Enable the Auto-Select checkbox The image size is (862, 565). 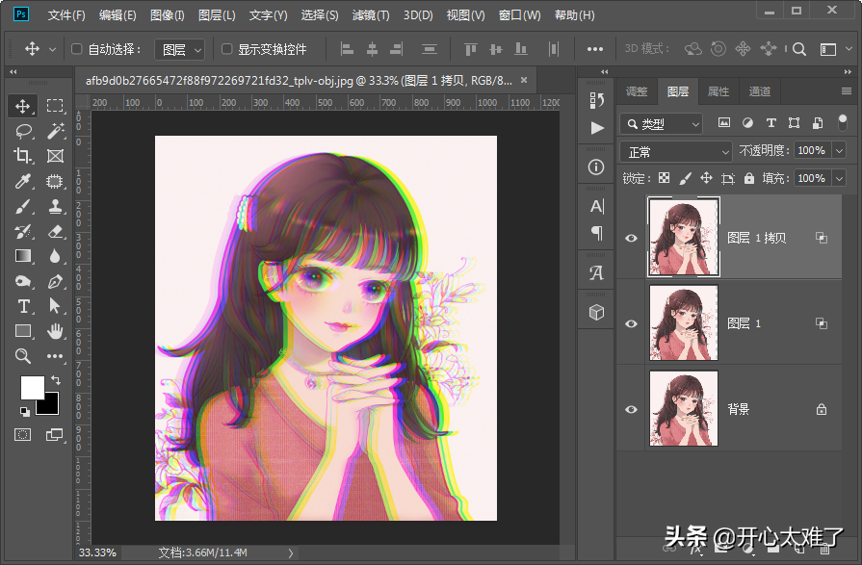(x=77, y=49)
